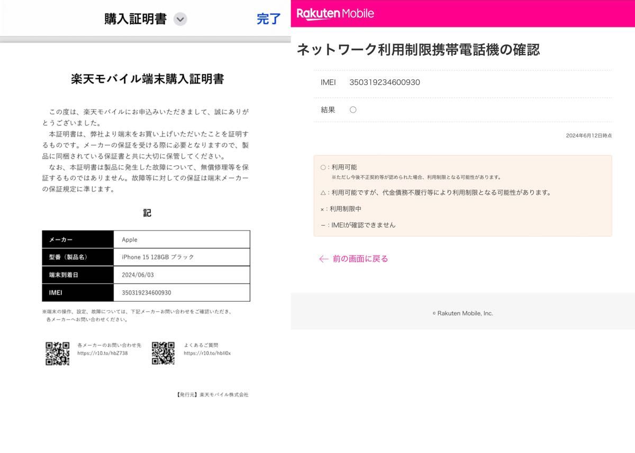Click the 2024/06/03 arrival date cell
This screenshot has width=635, height=453.
pyautogui.click(x=182, y=275)
